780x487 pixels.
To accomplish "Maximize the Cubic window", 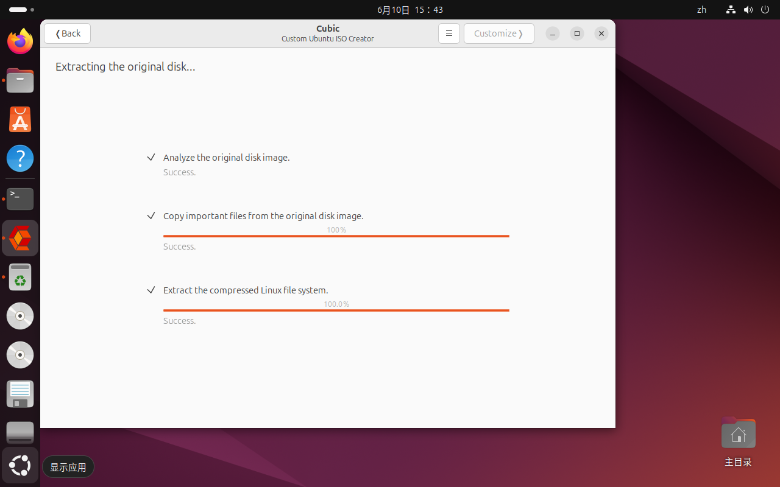I will pos(576,33).
